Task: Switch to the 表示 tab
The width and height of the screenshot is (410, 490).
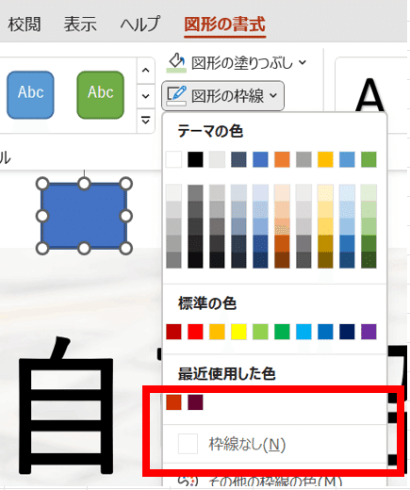Action: click(x=80, y=24)
